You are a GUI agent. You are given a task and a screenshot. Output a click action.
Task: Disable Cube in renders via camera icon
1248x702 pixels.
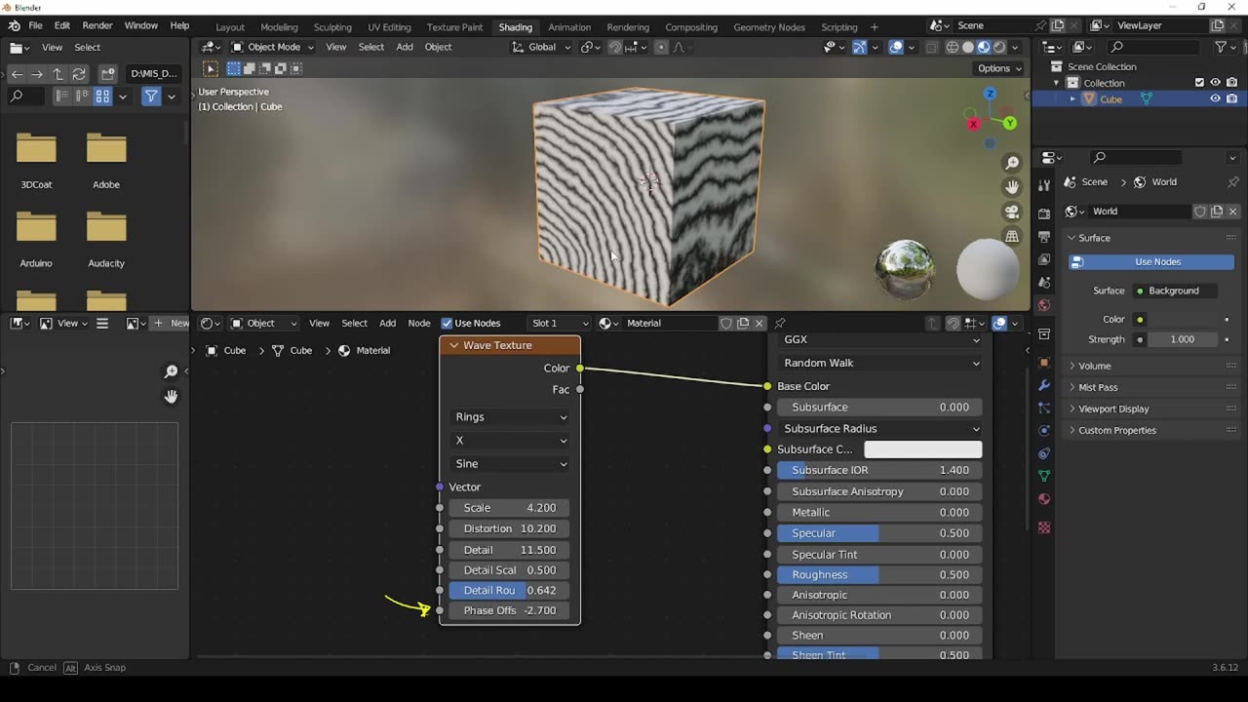pyautogui.click(x=1231, y=99)
